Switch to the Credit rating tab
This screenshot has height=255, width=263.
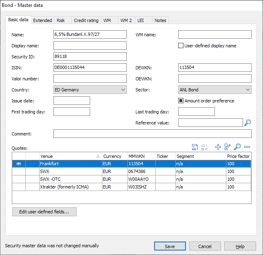[86, 20]
